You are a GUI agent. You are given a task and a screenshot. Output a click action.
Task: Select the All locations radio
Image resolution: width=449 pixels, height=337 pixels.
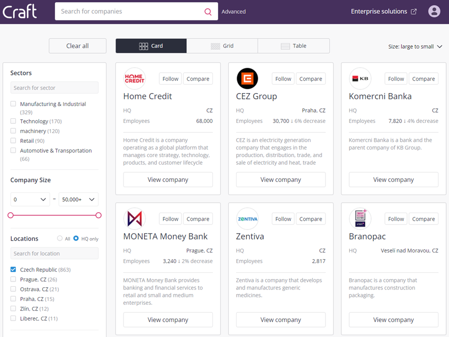coord(59,238)
